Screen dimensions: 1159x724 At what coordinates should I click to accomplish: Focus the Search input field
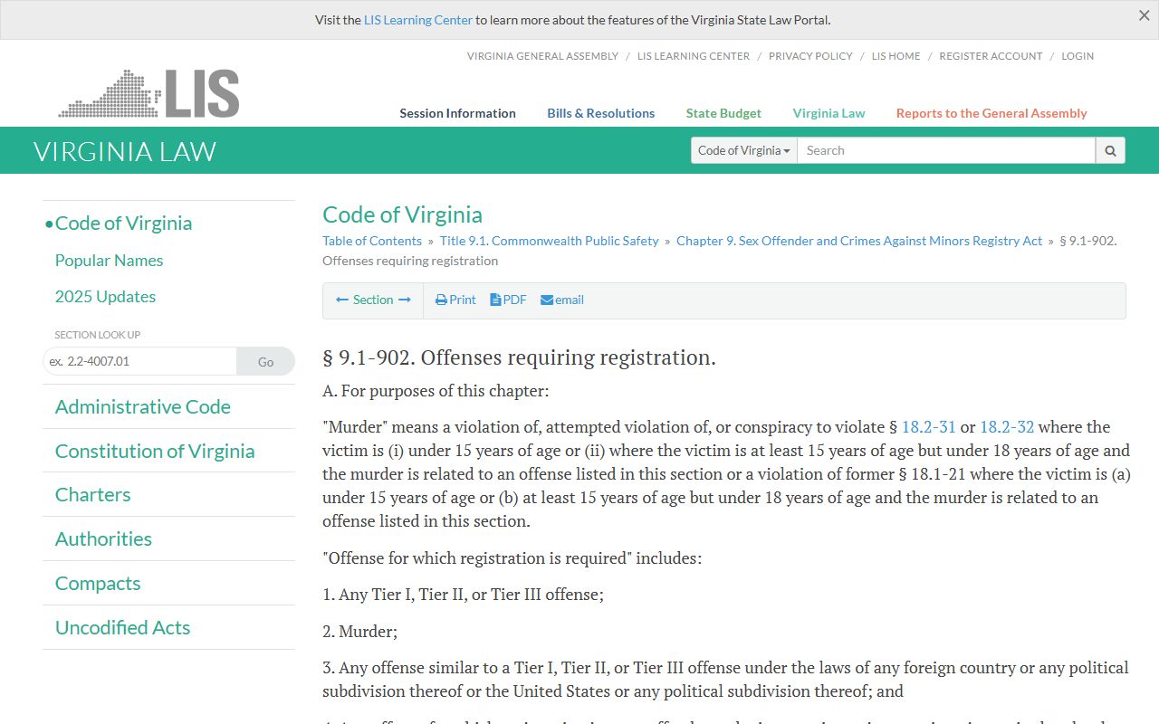(946, 150)
